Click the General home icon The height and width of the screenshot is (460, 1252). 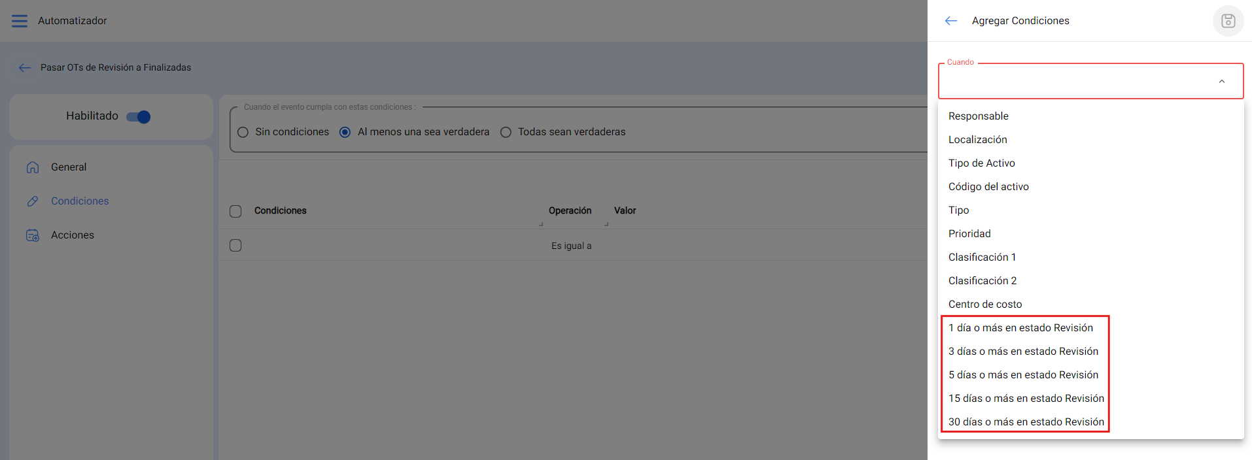(33, 167)
